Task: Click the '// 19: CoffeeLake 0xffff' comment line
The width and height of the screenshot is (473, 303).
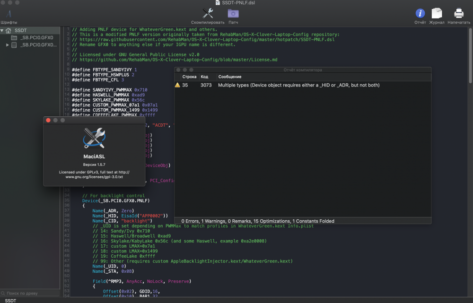Action: click(x=123, y=256)
